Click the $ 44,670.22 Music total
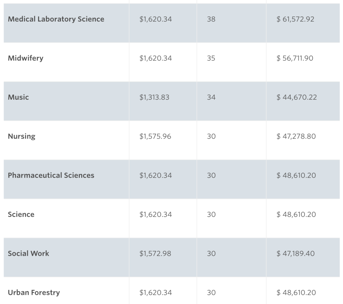Viewport: 343px width, 304px height. click(297, 97)
